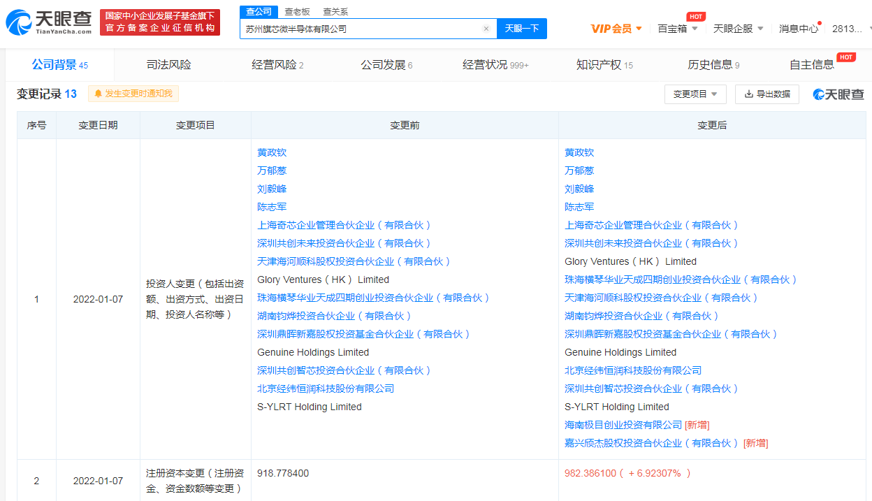Screen dimensions: 872x501
Task: Select the 自主信息 tab
Action: pos(813,65)
